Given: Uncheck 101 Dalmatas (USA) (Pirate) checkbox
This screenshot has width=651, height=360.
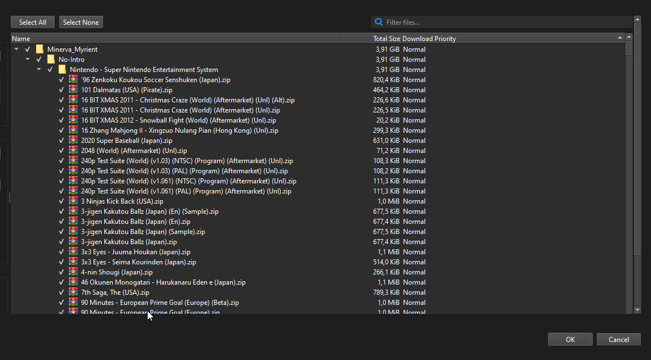Looking at the screenshot, I should 61,90.
